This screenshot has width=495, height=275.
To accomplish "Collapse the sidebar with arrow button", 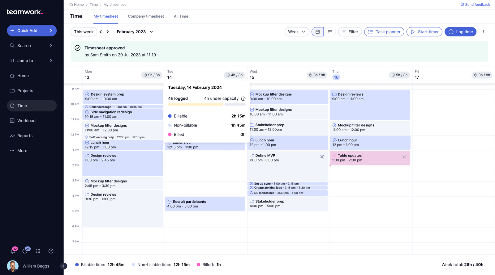I will (x=63, y=266).
